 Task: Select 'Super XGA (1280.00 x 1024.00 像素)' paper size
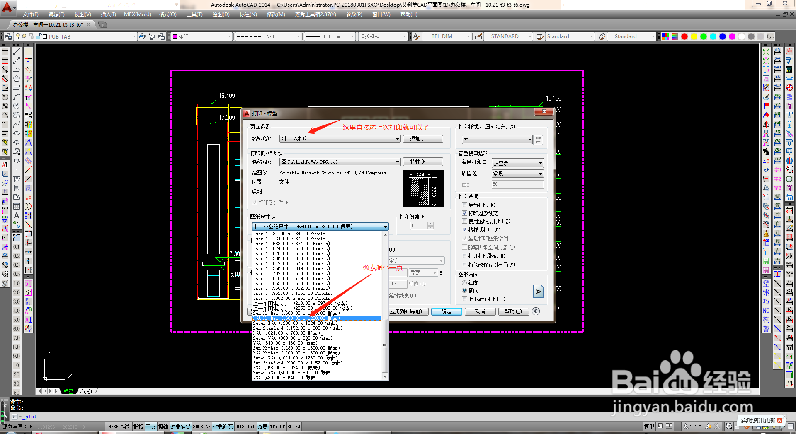coord(317,323)
